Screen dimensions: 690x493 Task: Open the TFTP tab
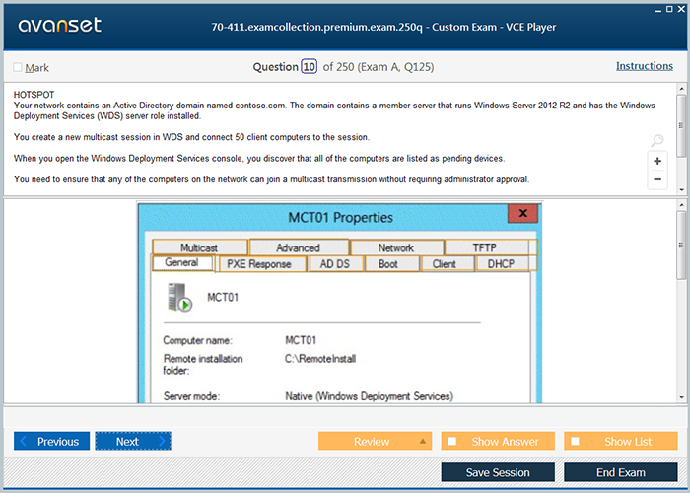tap(485, 247)
